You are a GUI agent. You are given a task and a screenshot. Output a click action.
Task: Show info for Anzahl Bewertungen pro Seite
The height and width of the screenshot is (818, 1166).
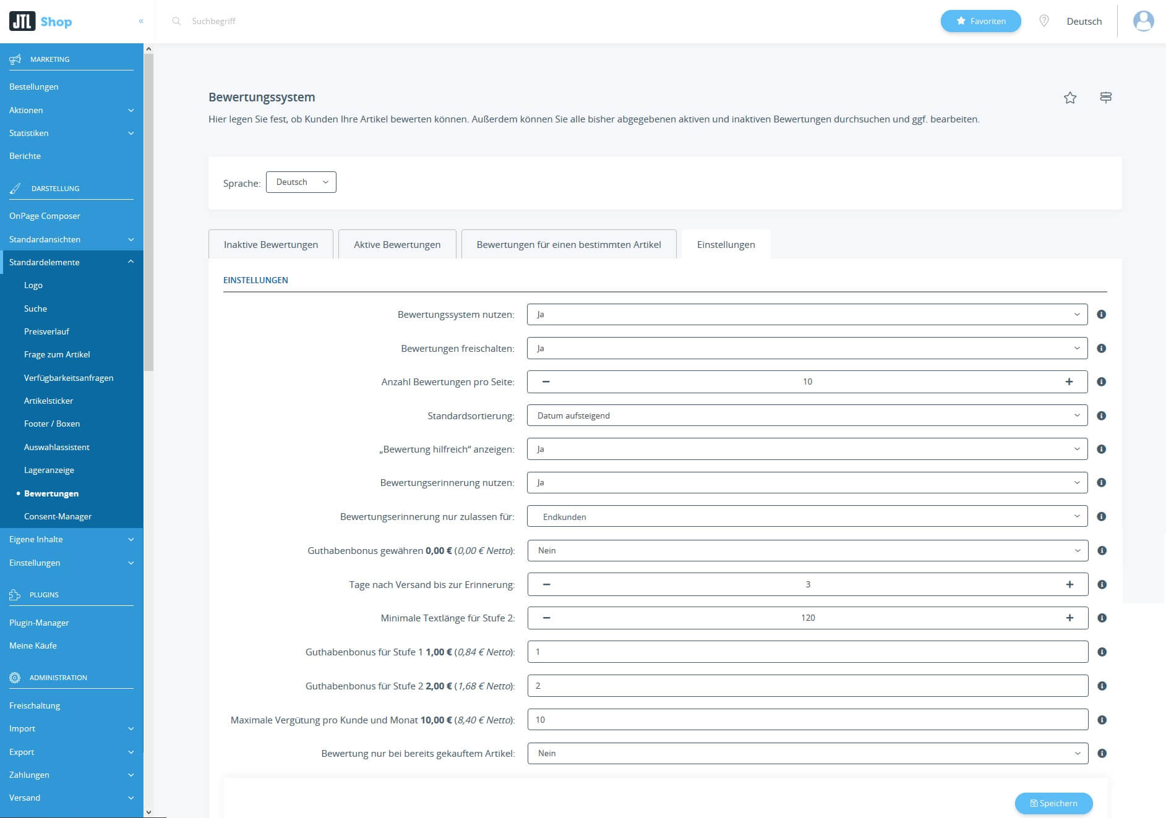(x=1101, y=381)
